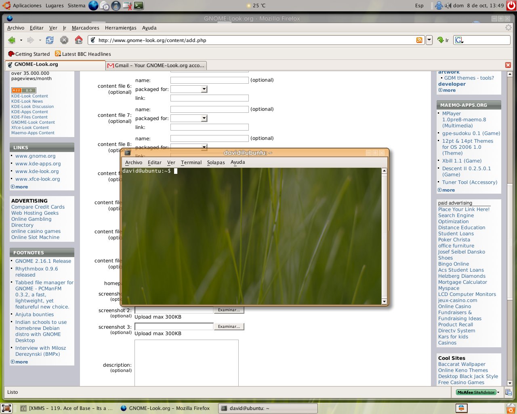Click the RSS feed icon in address bar
The height and width of the screenshot is (414, 517).
tap(419, 40)
